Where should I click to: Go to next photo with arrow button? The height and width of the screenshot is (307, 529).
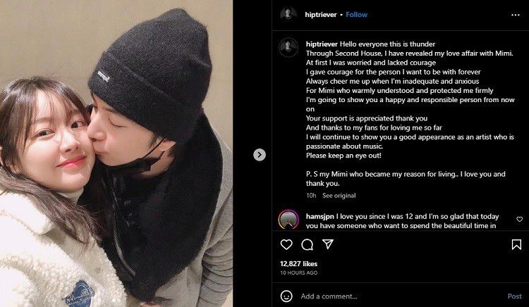point(260,154)
